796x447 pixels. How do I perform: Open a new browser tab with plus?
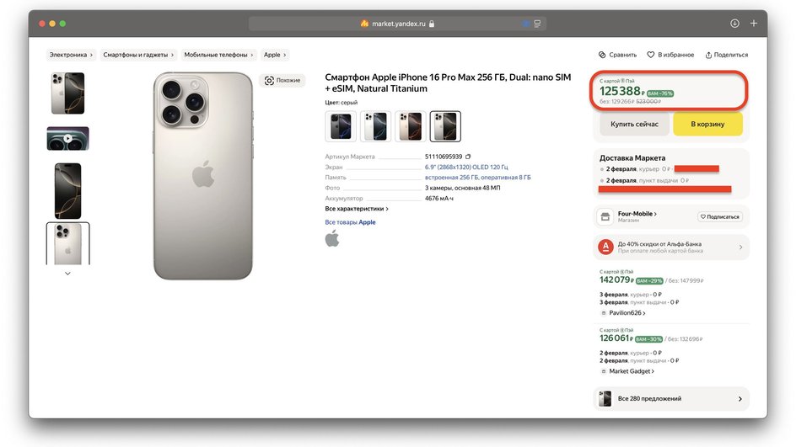coord(754,24)
